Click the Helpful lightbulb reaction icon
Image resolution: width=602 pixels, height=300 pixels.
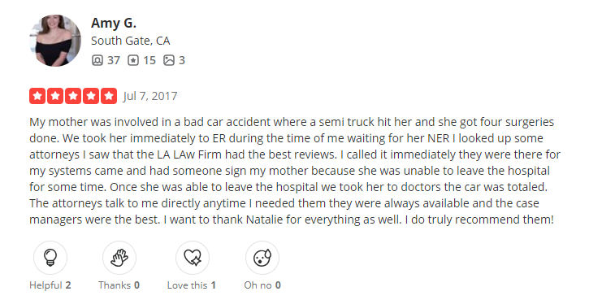coord(50,258)
